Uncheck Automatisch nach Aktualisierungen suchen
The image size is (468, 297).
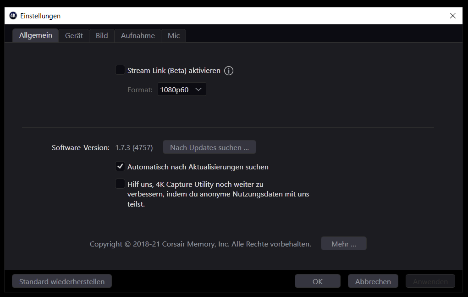[120, 167]
